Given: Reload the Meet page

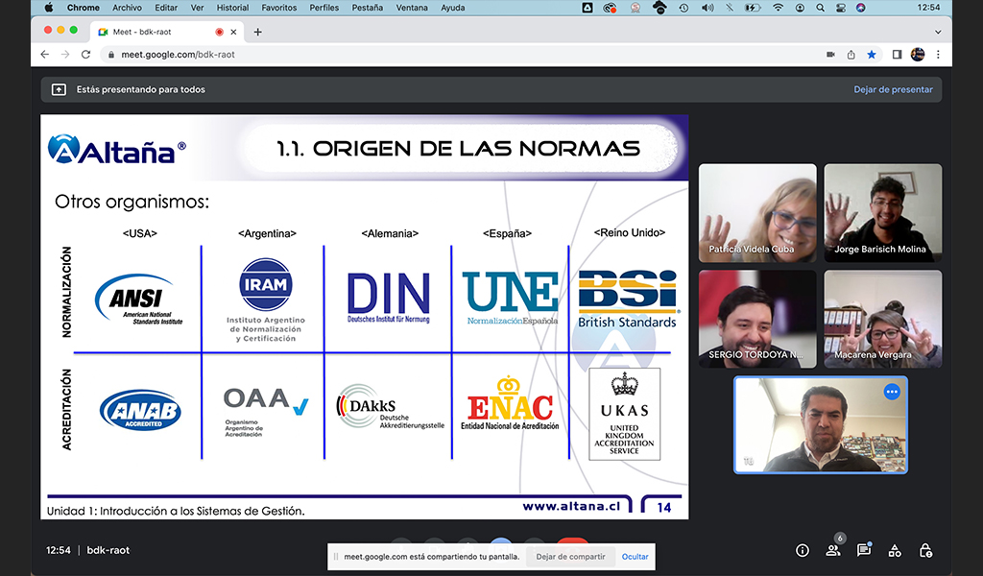Looking at the screenshot, I should (85, 55).
